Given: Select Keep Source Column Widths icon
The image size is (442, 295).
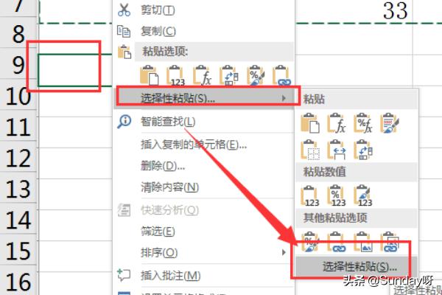Looking at the screenshot, I should pos(337,150).
